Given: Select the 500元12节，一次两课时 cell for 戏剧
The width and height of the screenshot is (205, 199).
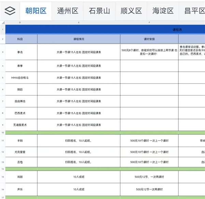Looking at the screenshot, I should coord(149,177).
